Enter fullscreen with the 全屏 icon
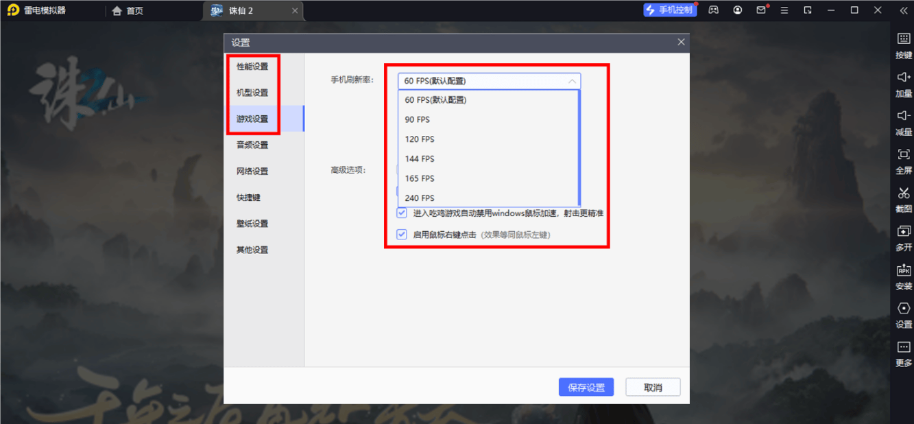Image resolution: width=914 pixels, height=424 pixels. (903, 155)
